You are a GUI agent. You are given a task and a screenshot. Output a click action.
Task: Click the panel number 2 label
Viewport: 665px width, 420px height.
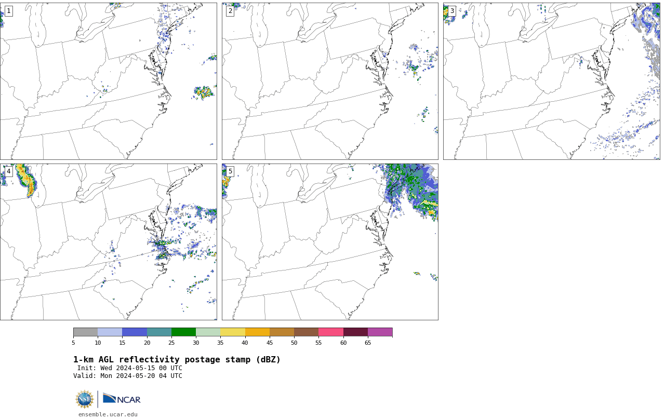(x=230, y=11)
